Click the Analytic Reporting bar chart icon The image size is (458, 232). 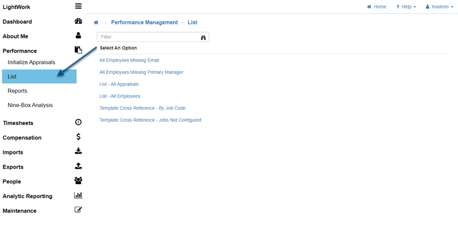(x=78, y=195)
